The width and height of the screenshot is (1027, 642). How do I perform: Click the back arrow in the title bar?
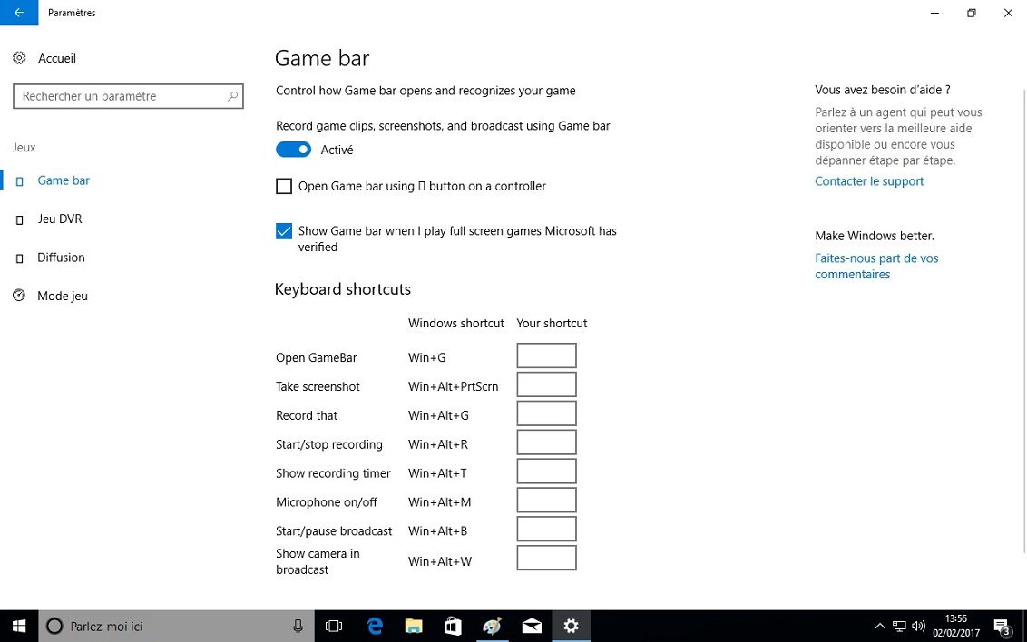(x=19, y=13)
